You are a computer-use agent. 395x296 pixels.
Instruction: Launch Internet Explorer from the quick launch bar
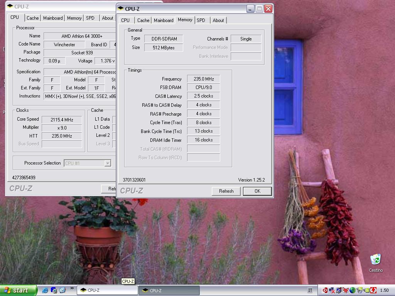tap(45, 290)
